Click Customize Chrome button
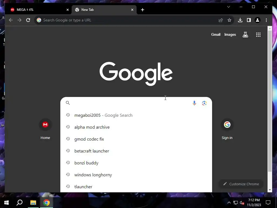The image size is (277, 208). [241, 184]
